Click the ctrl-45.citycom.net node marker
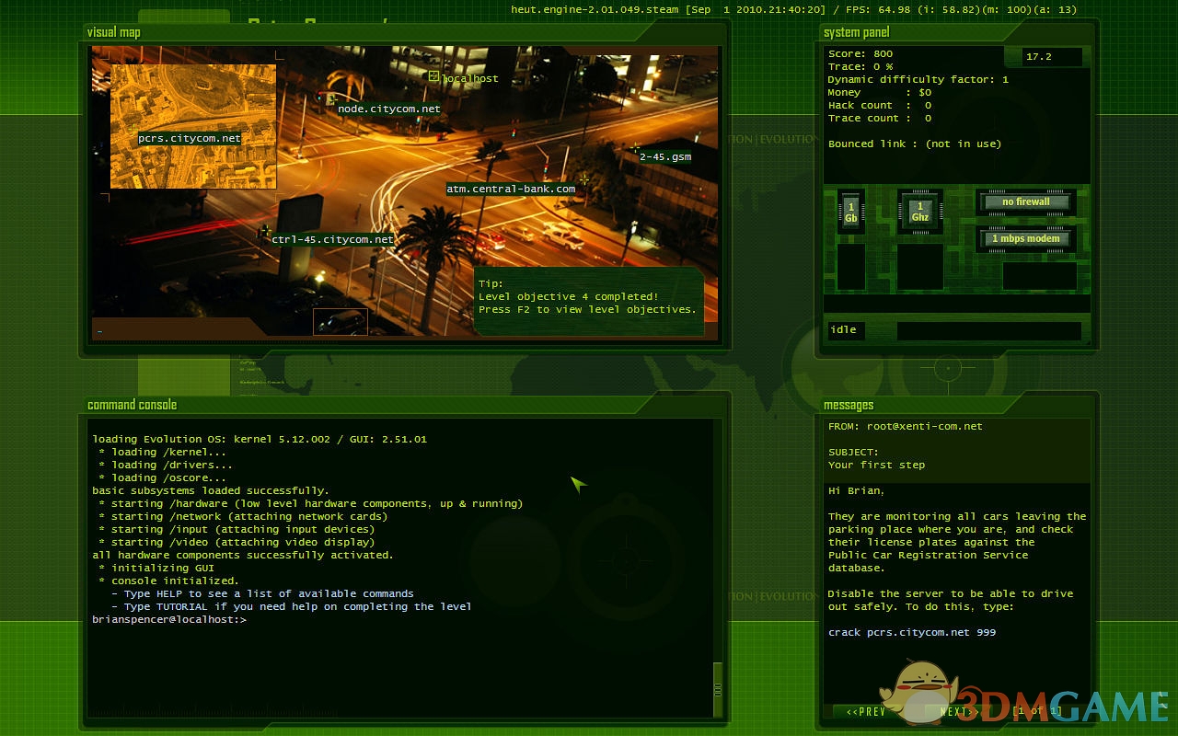The width and height of the screenshot is (1178, 736). tap(266, 230)
